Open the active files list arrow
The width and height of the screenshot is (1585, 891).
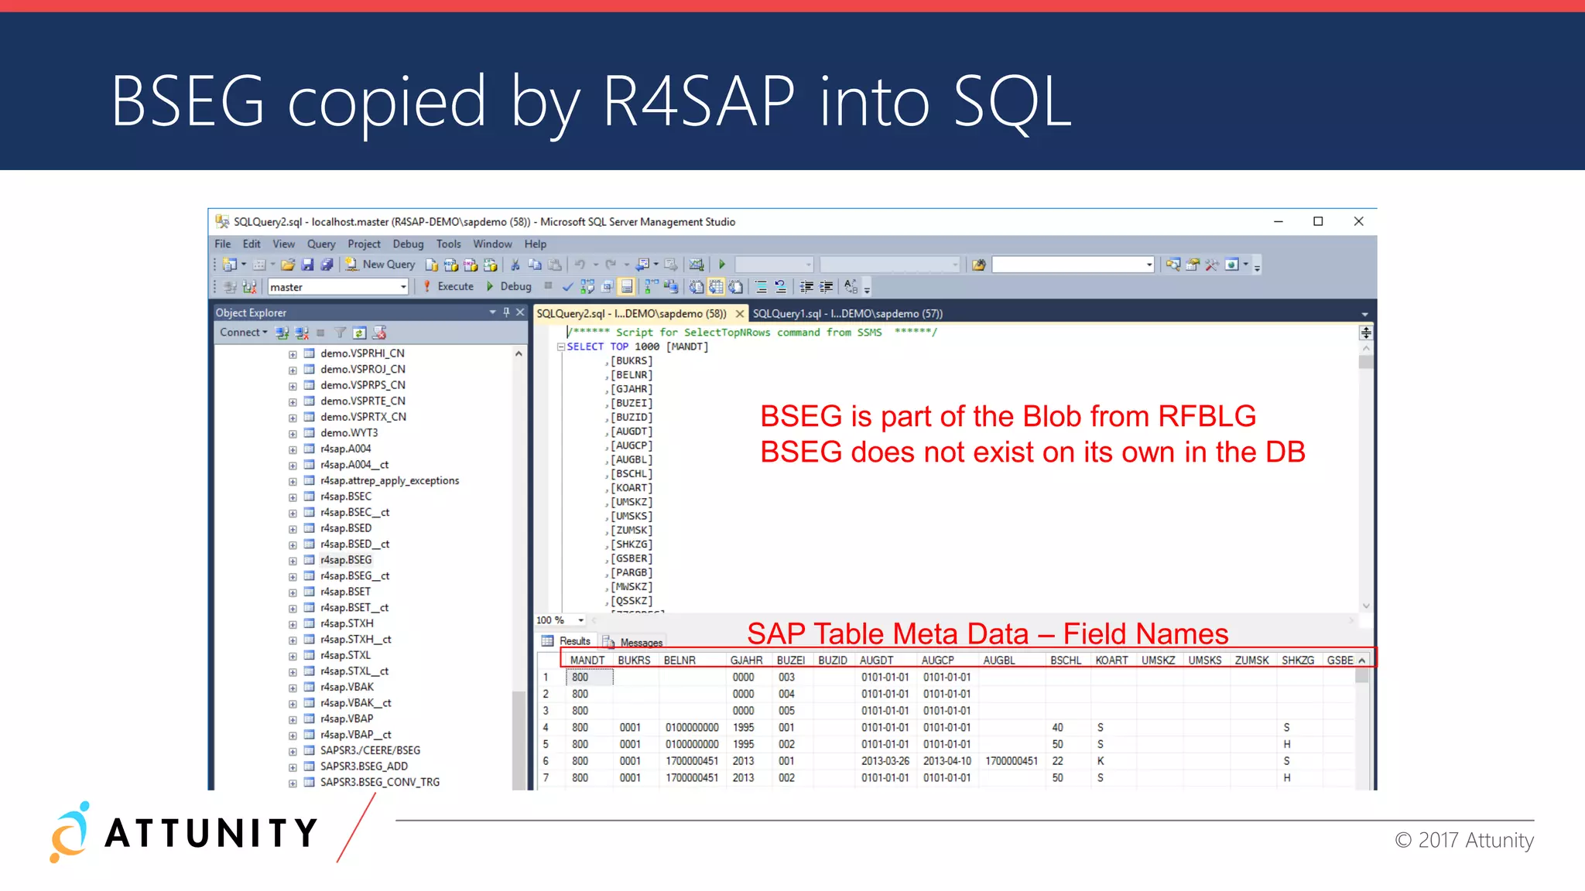[x=1364, y=314]
